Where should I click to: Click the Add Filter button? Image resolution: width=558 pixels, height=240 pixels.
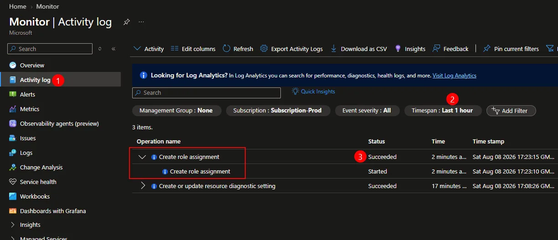pos(511,111)
